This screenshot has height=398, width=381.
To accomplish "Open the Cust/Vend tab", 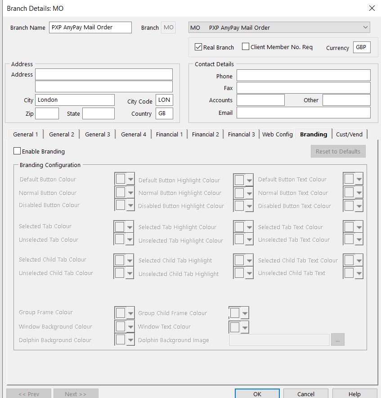I will coord(349,134).
